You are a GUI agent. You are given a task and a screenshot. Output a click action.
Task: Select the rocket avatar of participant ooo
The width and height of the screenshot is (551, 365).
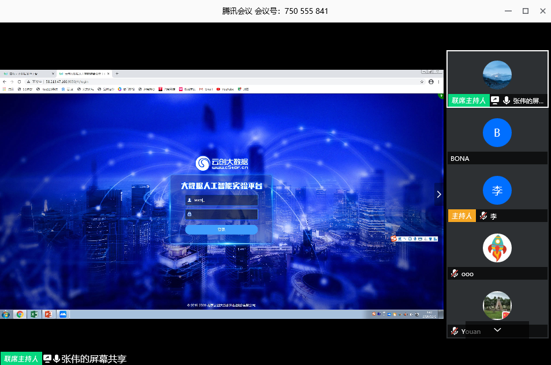[497, 248]
